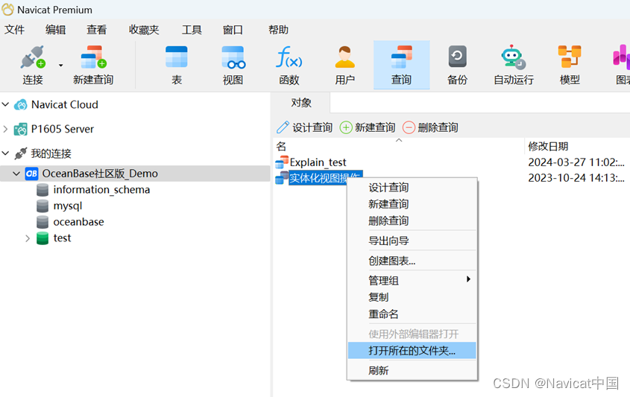
Task: Select the Explain_test query name
Action: 318,162
